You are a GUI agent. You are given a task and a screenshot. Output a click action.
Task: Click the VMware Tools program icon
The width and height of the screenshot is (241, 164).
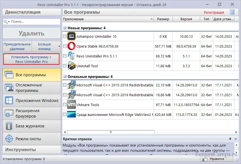point(71,105)
